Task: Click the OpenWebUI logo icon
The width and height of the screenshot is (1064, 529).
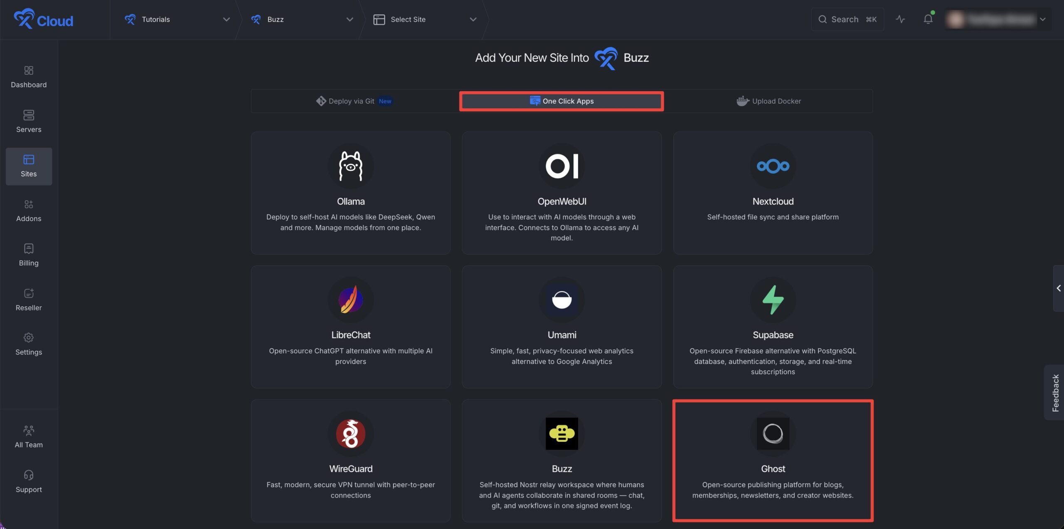Action: tap(562, 166)
